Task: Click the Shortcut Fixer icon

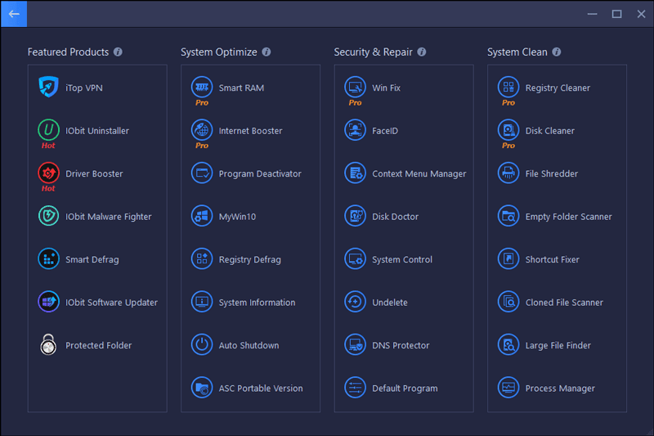Action: point(508,258)
